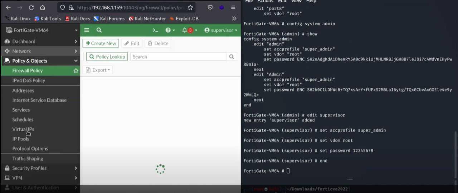The height and width of the screenshot is (193, 458).
Task: Open the help question mark menu
Action: (x=170, y=30)
